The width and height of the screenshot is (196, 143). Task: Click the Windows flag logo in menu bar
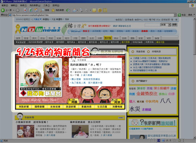click(x=193, y=5)
